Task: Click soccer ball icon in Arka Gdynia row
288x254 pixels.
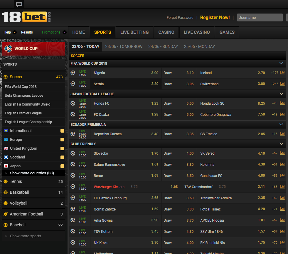Action: click(x=73, y=220)
